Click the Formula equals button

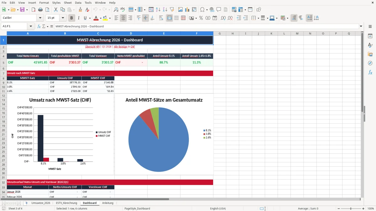click(52, 26)
